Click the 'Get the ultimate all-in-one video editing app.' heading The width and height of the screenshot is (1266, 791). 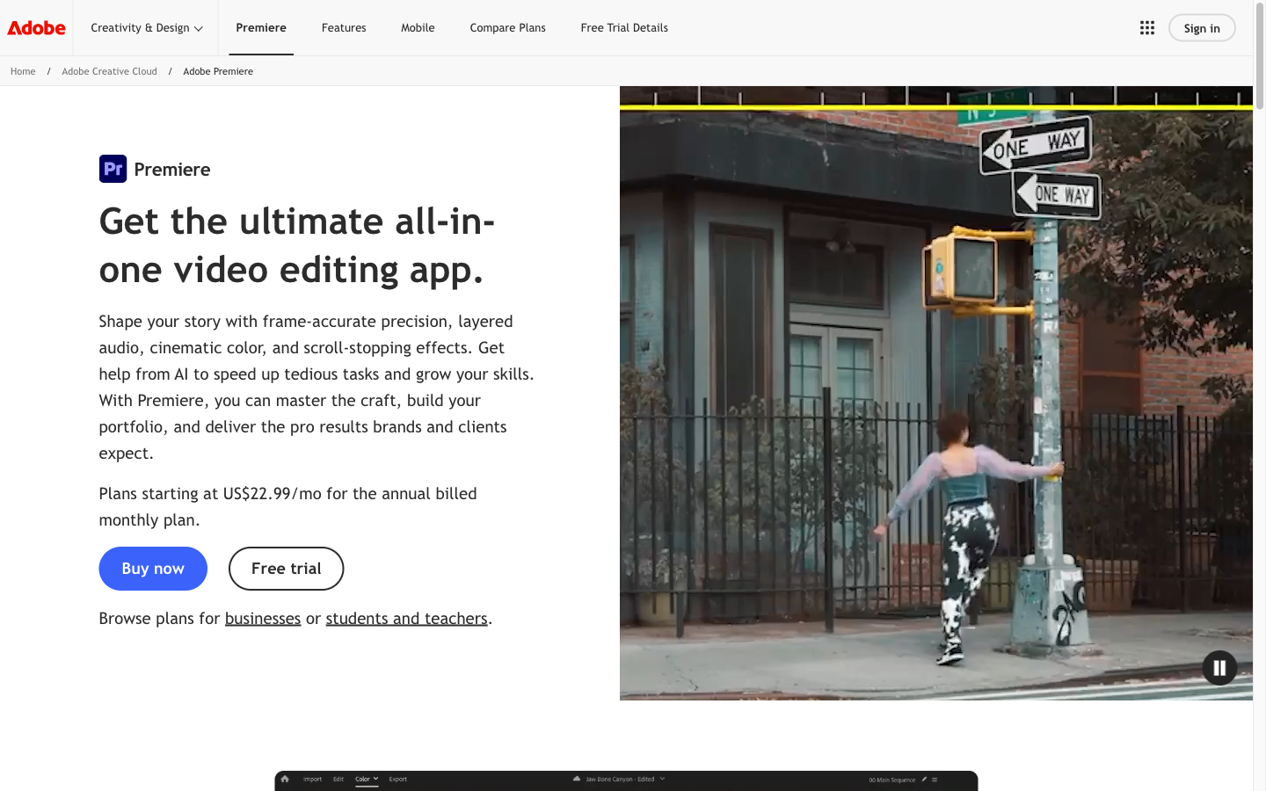[297, 245]
